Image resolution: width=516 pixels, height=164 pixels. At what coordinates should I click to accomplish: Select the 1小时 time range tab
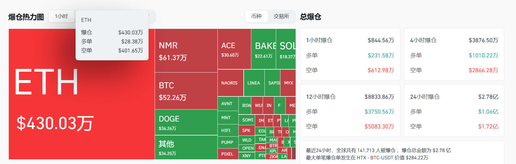[61, 16]
